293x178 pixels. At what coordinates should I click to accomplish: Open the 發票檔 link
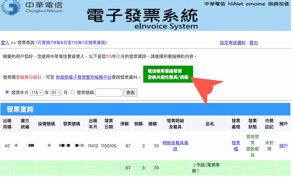tap(236, 146)
